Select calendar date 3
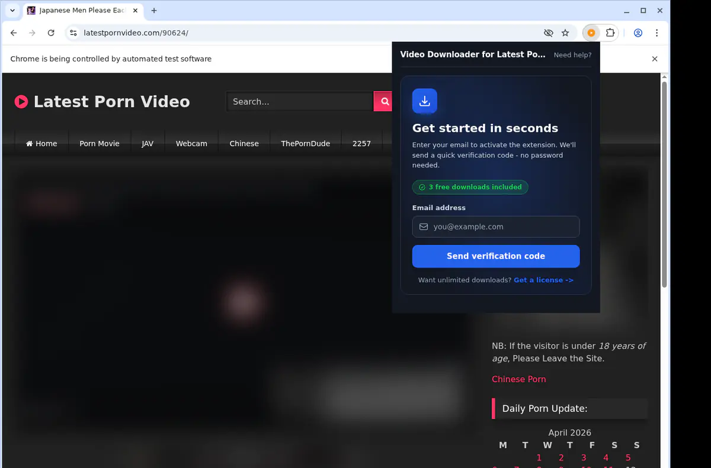Viewport: 711px width, 468px height. [x=584, y=457]
